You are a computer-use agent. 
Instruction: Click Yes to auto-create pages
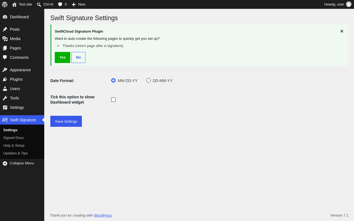click(x=63, y=57)
